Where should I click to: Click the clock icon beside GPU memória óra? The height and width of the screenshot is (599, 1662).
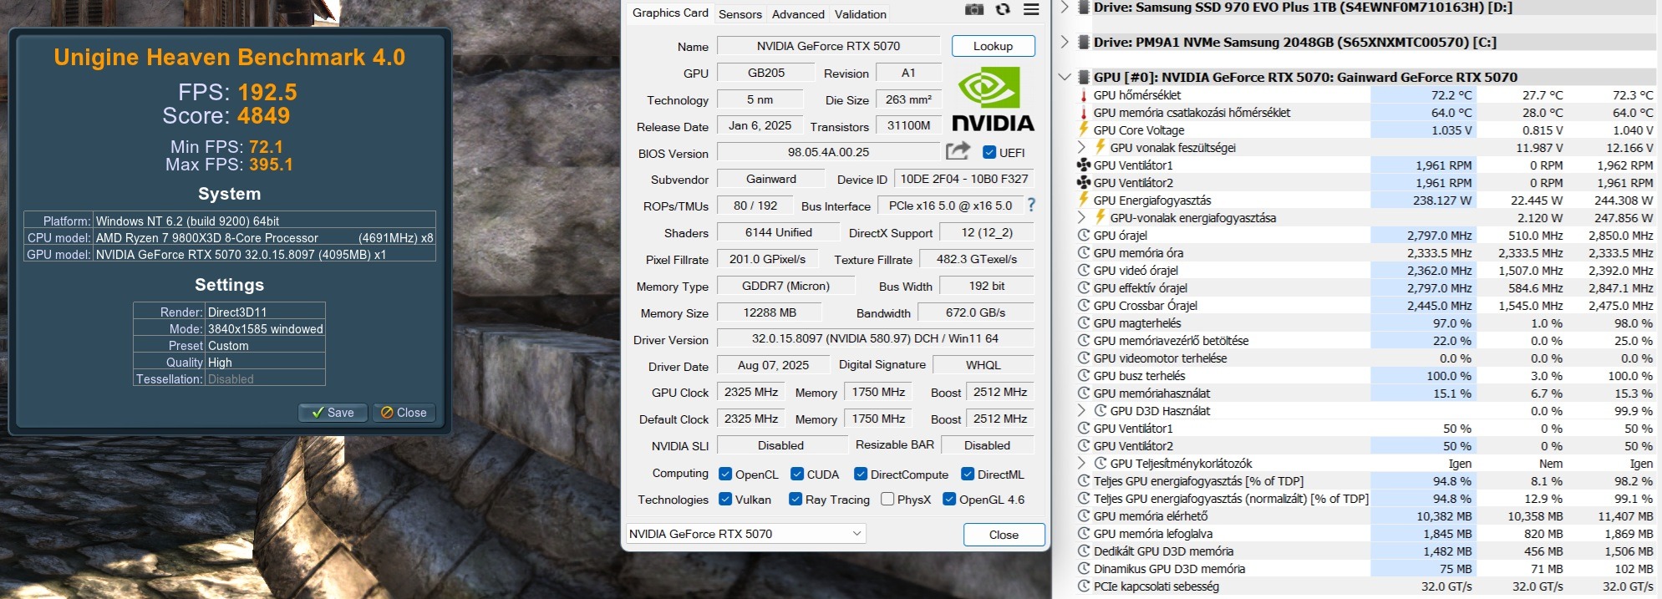(1084, 253)
